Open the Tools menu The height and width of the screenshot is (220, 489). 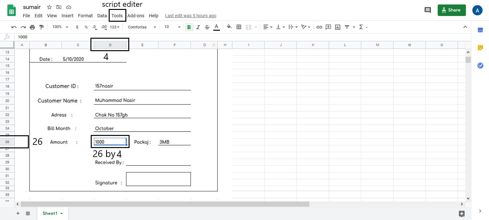point(117,16)
